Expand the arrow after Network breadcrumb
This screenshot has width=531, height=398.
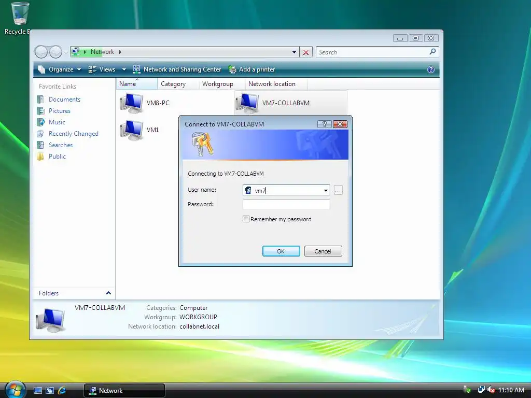pos(120,52)
